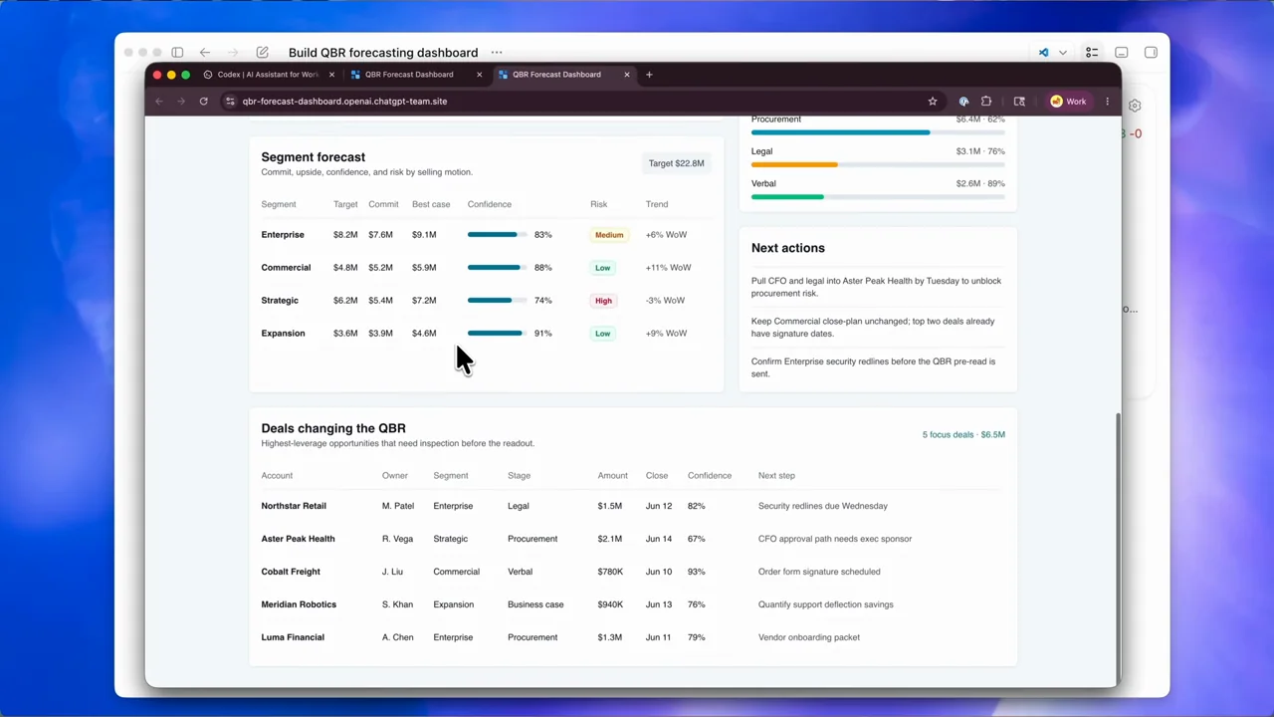Click the compose new thread icon in Codex window
This screenshot has width=1274, height=717.
click(x=262, y=53)
